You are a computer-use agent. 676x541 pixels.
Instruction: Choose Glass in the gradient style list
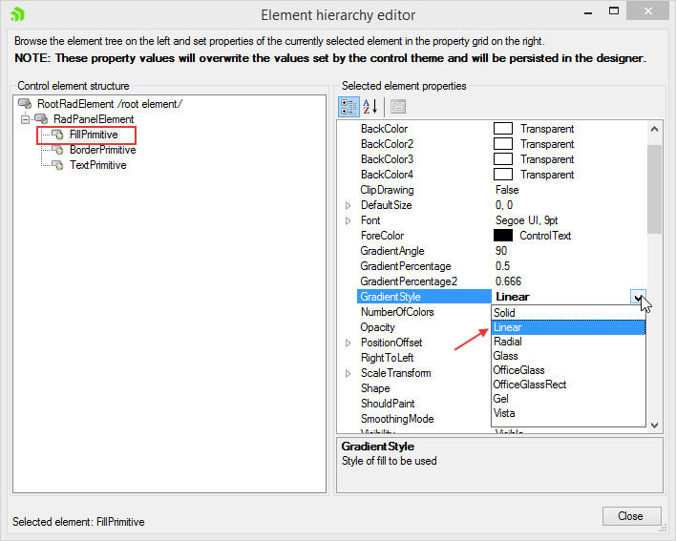[x=568, y=356]
